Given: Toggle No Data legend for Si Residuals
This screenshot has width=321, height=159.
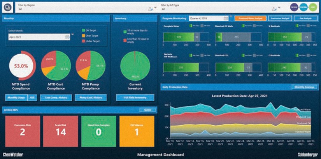Looking at the screenshot, I should pos(312,26).
